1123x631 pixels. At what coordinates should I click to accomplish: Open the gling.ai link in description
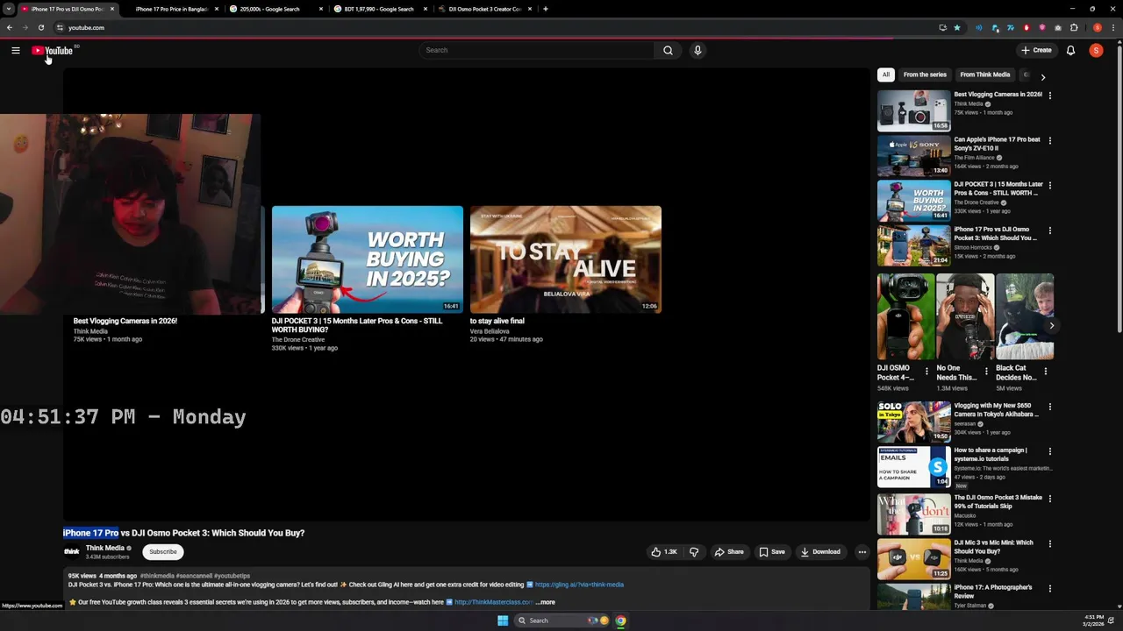tap(579, 585)
